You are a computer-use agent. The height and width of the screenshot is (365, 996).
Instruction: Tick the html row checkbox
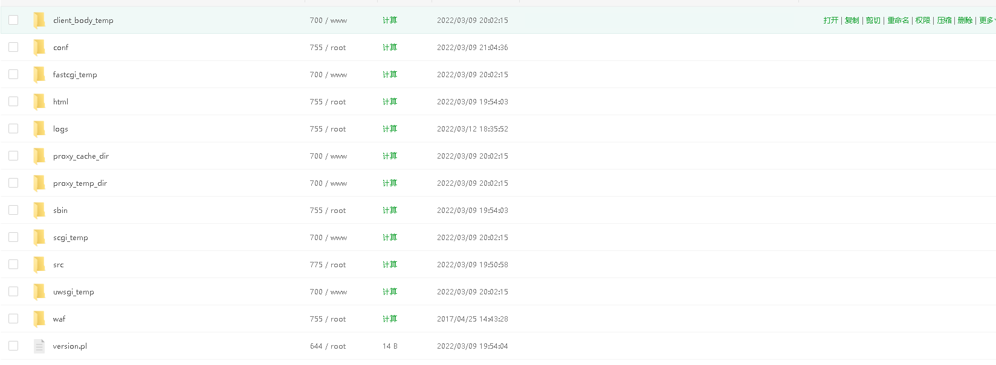(x=13, y=101)
